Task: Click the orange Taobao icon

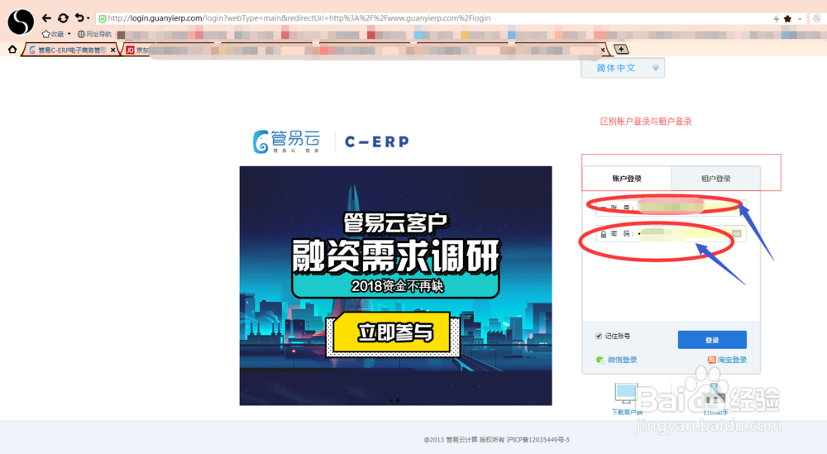Action: click(x=712, y=360)
